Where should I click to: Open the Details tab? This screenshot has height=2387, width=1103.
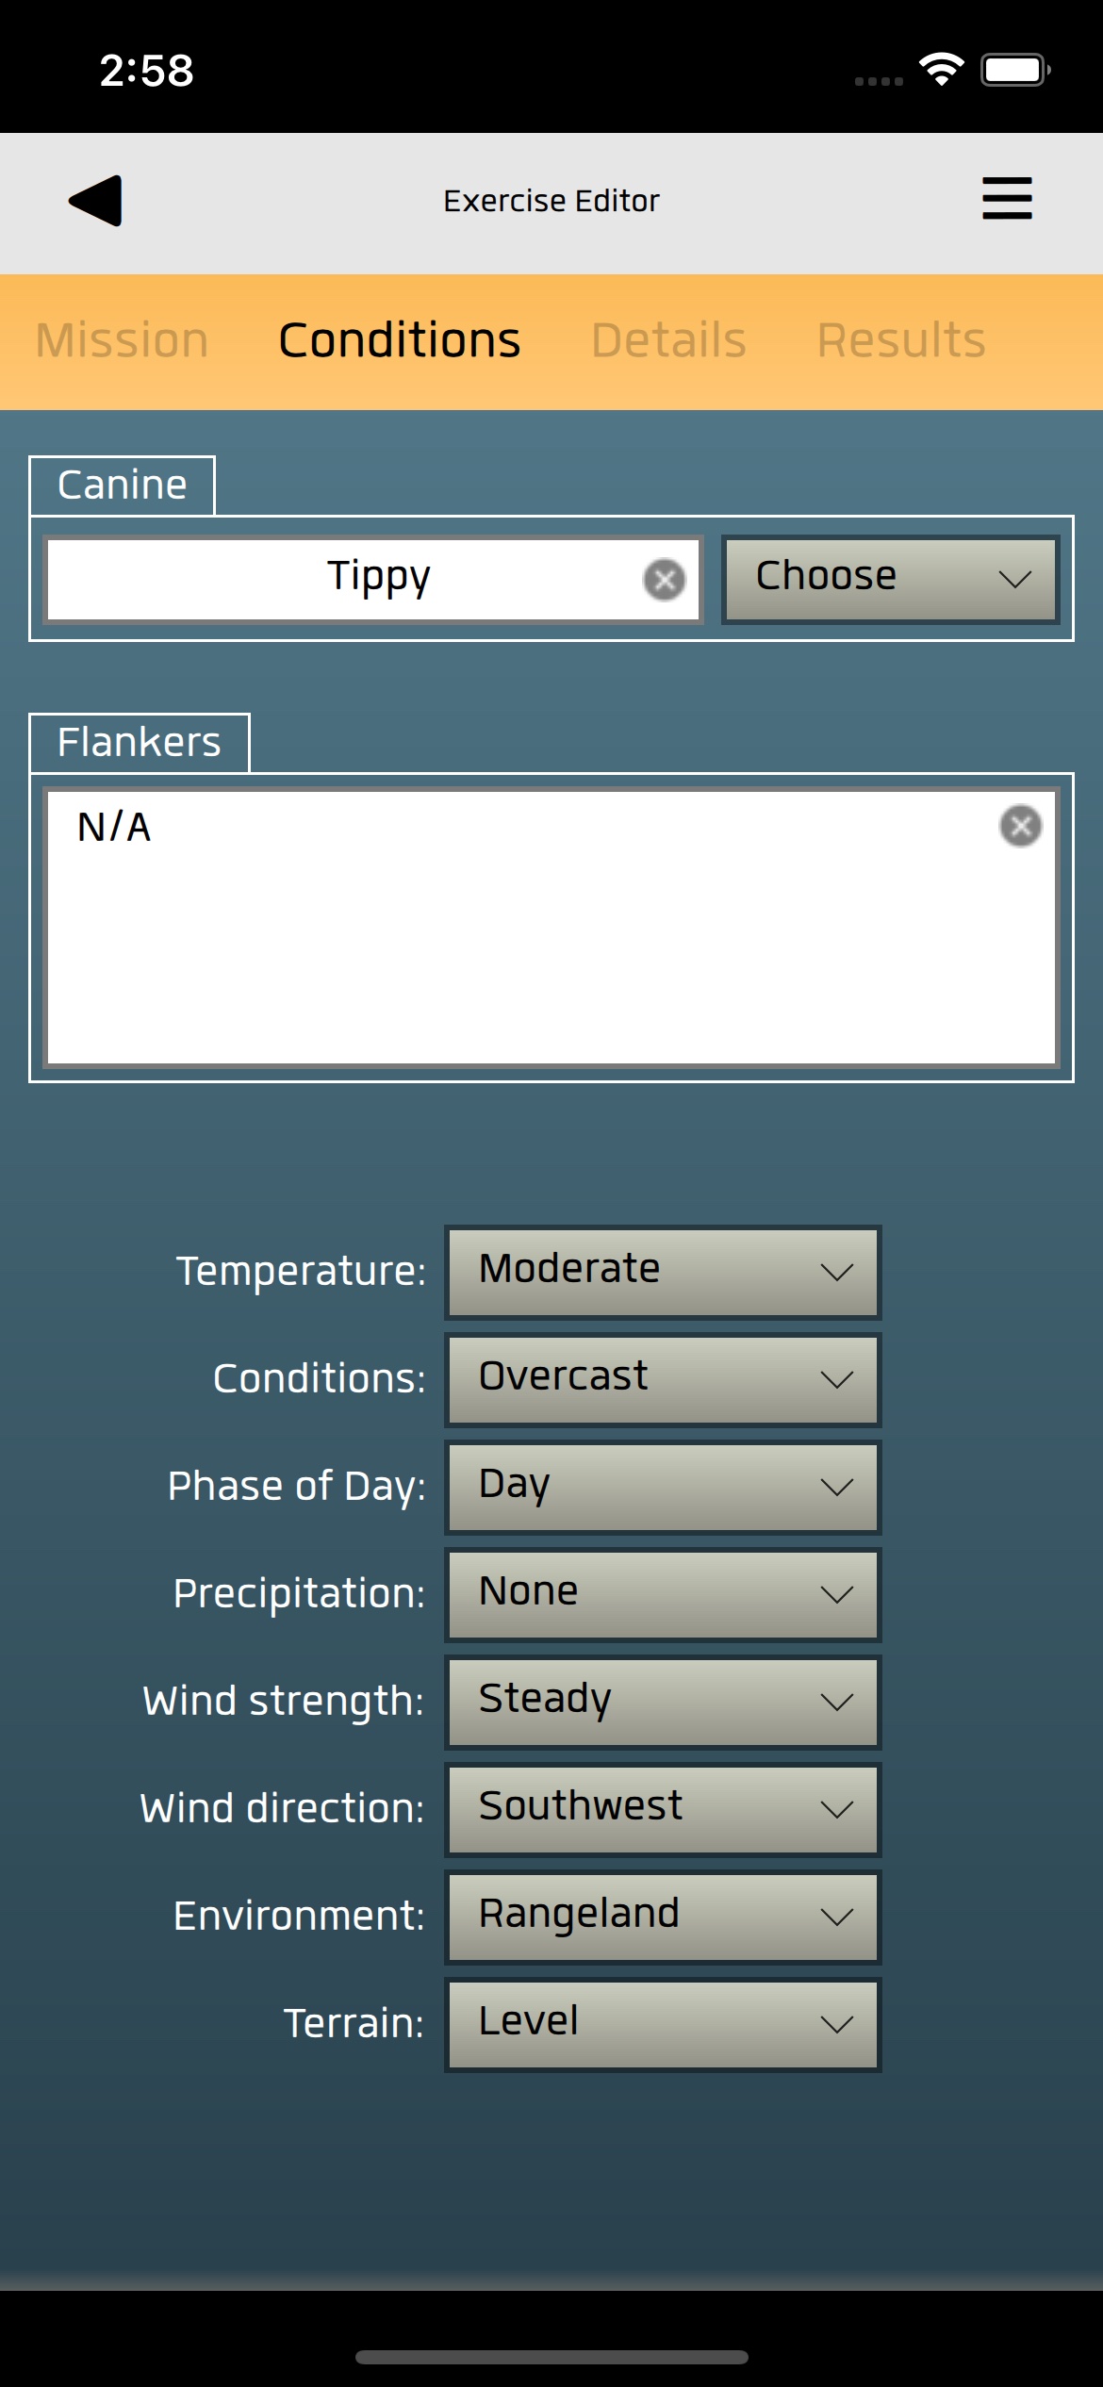coord(668,340)
